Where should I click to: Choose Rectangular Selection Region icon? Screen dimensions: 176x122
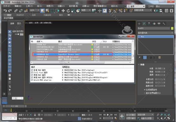pos(52,11)
